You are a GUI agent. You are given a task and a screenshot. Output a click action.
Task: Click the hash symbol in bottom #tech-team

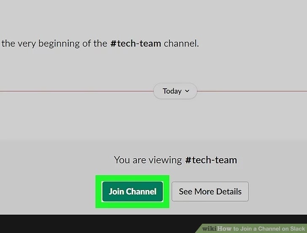click(188, 160)
